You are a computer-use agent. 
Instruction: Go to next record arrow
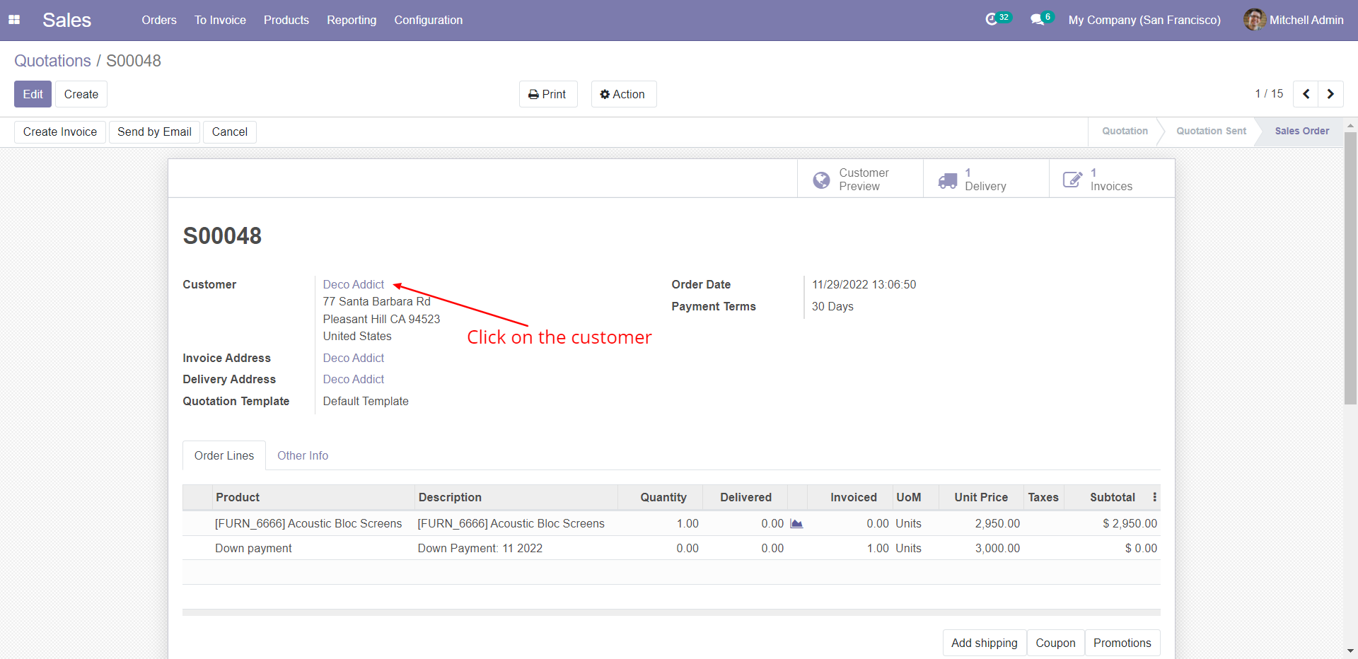pos(1330,94)
